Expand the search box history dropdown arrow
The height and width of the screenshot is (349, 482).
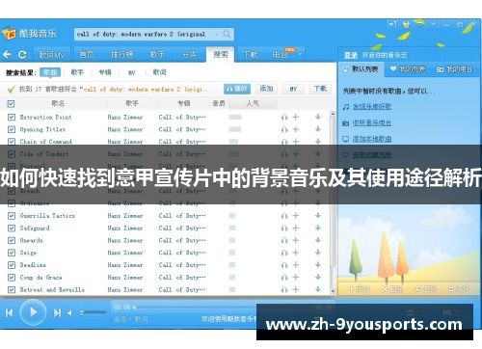[x=217, y=35]
